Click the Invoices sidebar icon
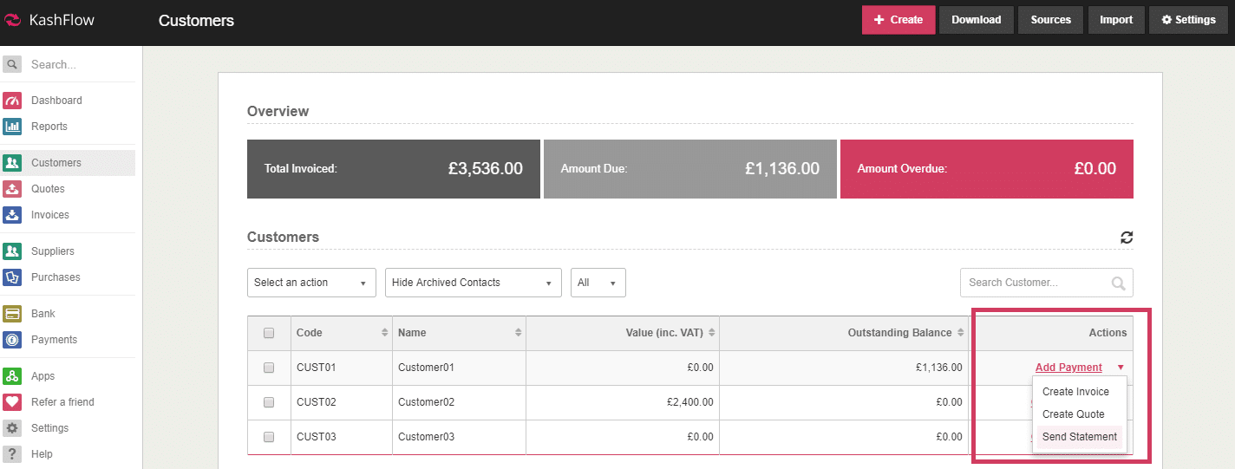 click(12, 215)
